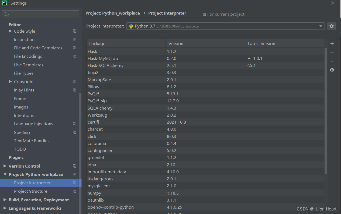341x214 pixels.
Task: Select Inspections in settings tree
Action: click(x=25, y=39)
